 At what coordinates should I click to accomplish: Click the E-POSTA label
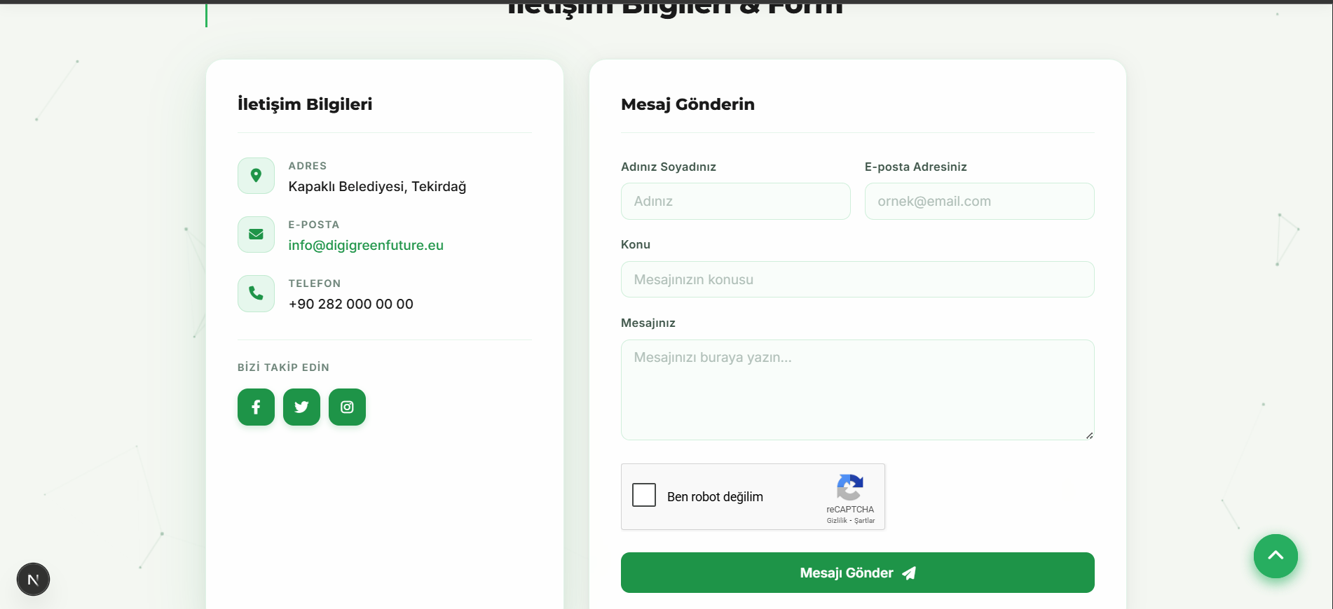click(x=314, y=225)
